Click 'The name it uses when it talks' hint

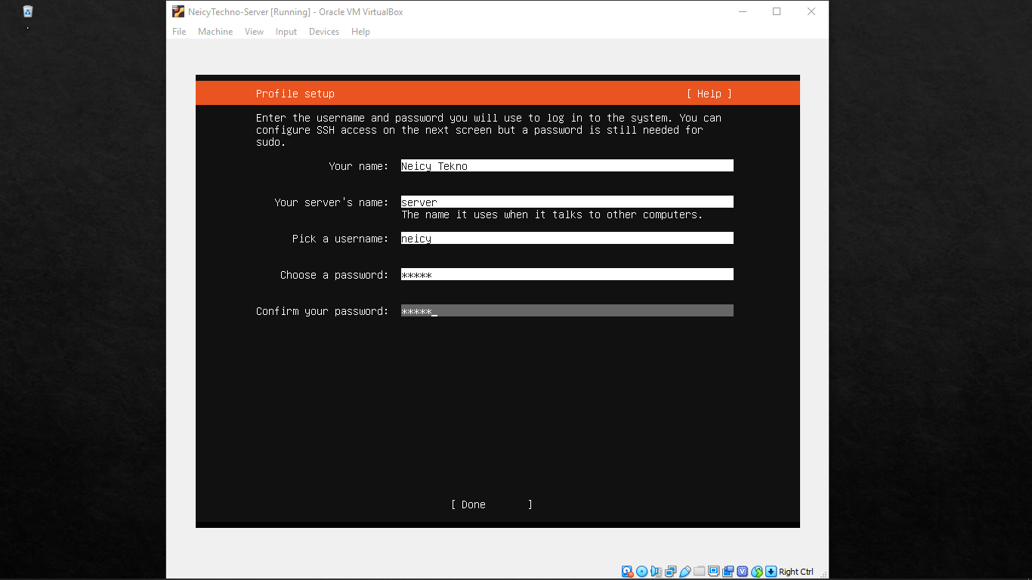coord(552,214)
